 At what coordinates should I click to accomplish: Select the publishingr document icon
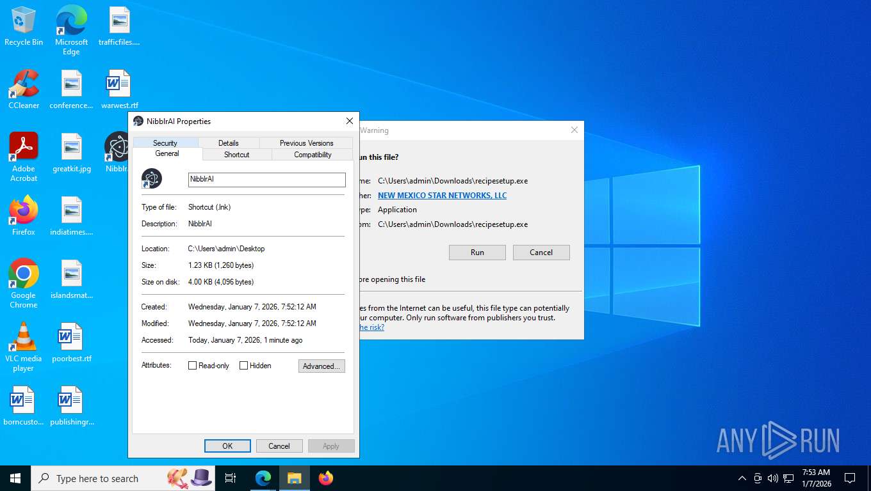coord(71,406)
